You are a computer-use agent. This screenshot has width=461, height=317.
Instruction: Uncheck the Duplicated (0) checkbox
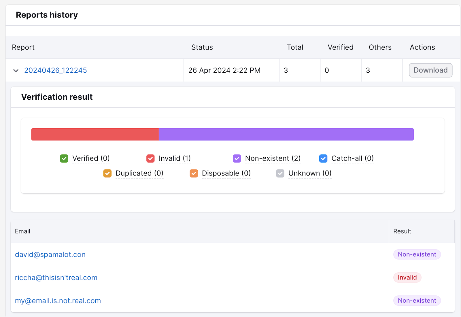(107, 173)
